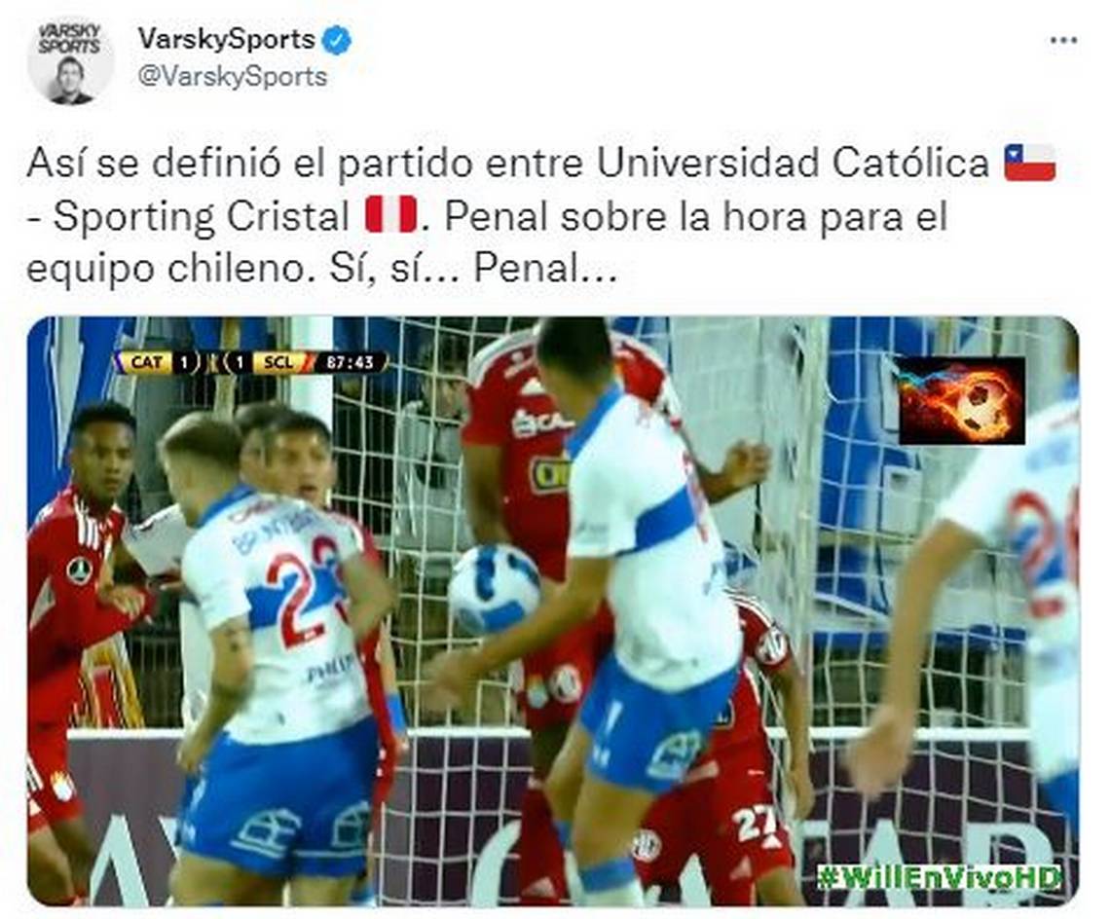Click the words Sporting Cristal in tweet

[203, 216]
